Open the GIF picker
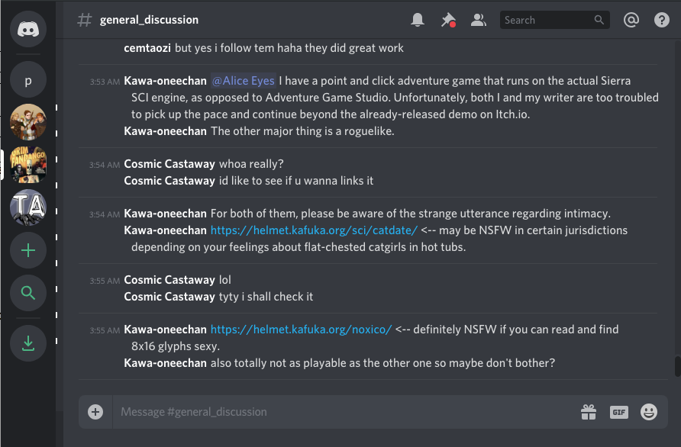The width and height of the screenshot is (681, 447). [619, 411]
